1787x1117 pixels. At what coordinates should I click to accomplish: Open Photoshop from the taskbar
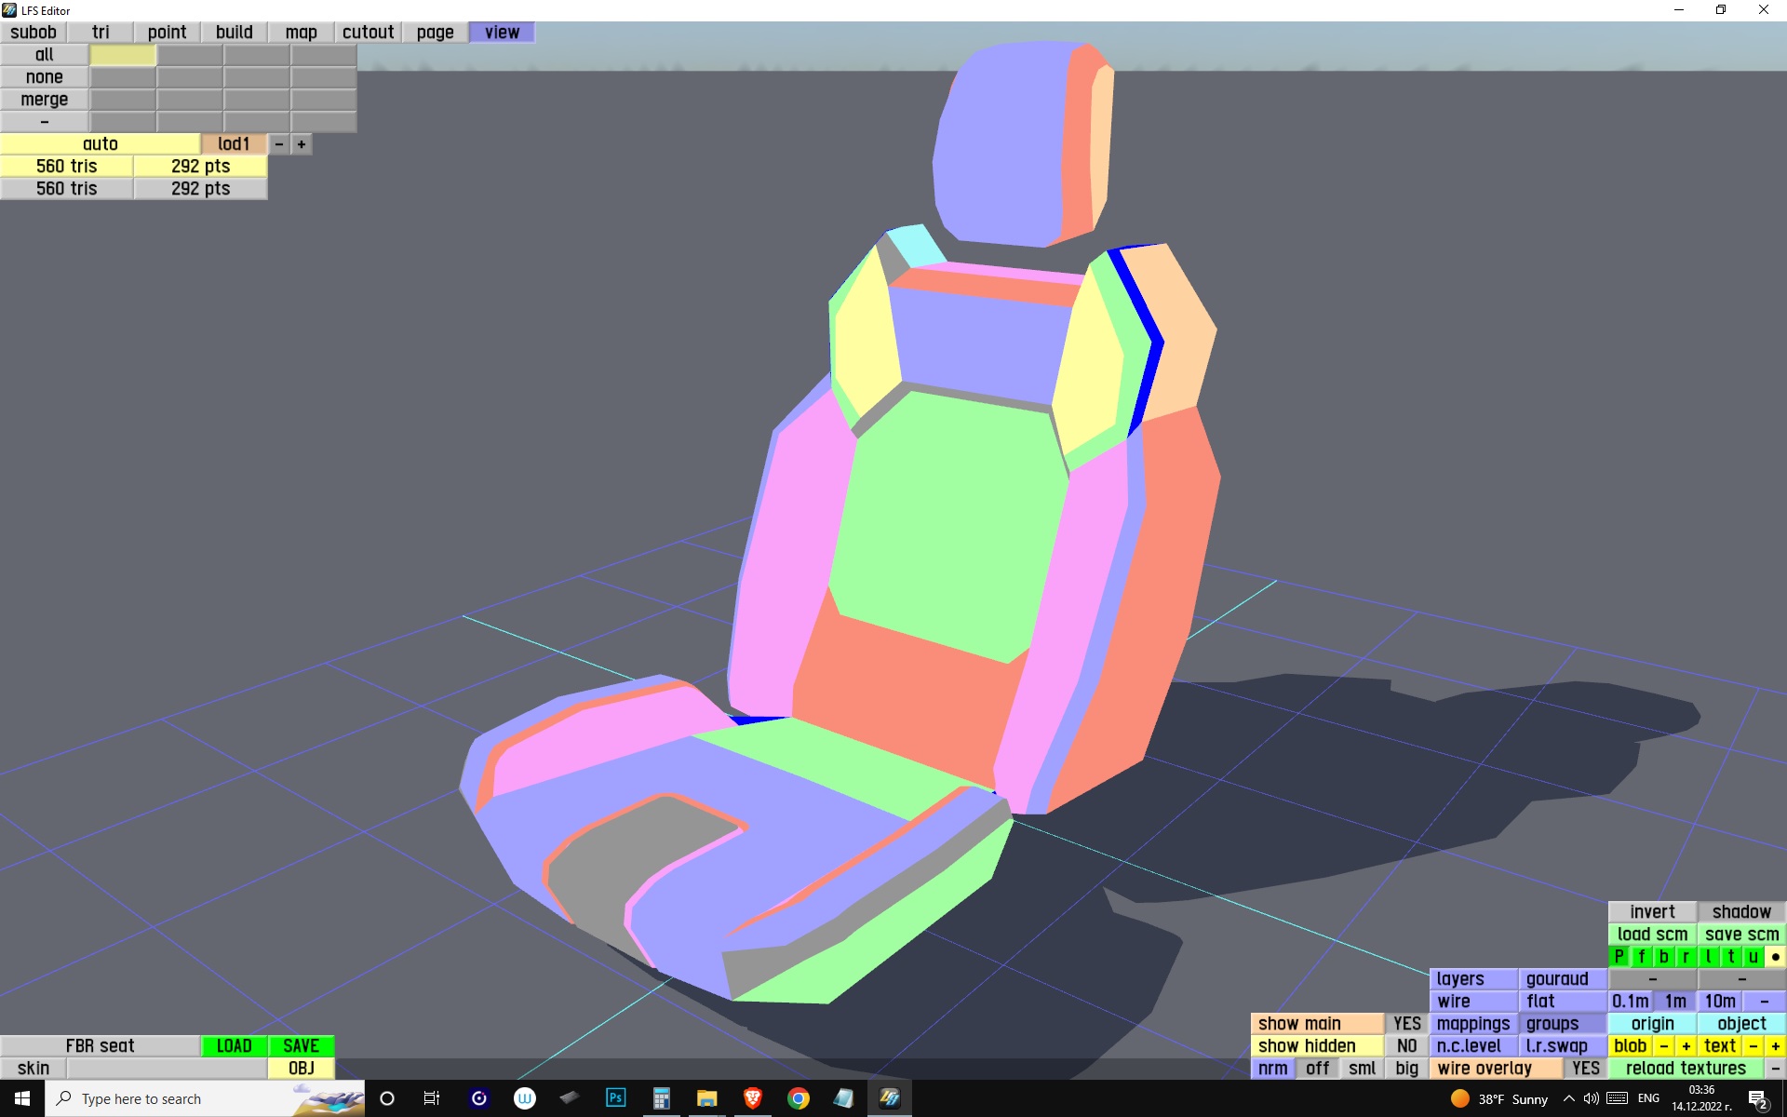(x=615, y=1098)
